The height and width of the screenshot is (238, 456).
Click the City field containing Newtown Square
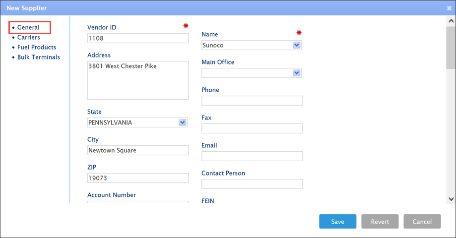click(x=138, y=150)
